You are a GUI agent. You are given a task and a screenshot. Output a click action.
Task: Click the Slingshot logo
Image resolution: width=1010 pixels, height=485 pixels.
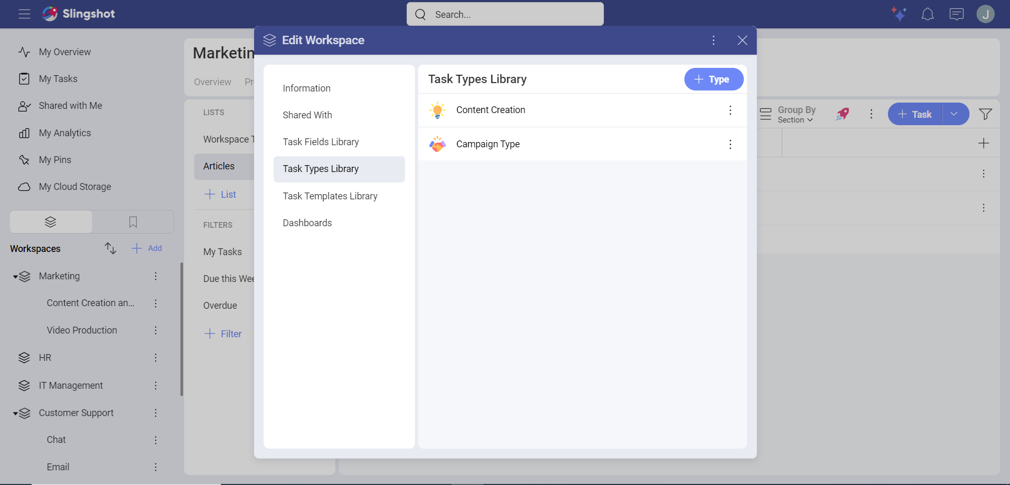pyautogui.click(x=78, y=14)
